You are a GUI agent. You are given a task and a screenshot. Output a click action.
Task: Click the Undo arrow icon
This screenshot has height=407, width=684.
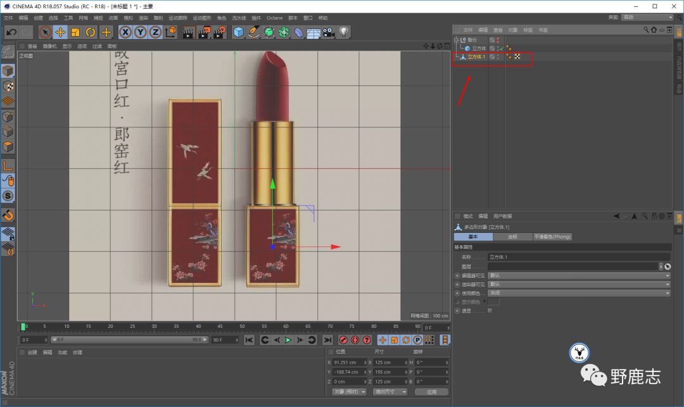click(x=11, y=32)
